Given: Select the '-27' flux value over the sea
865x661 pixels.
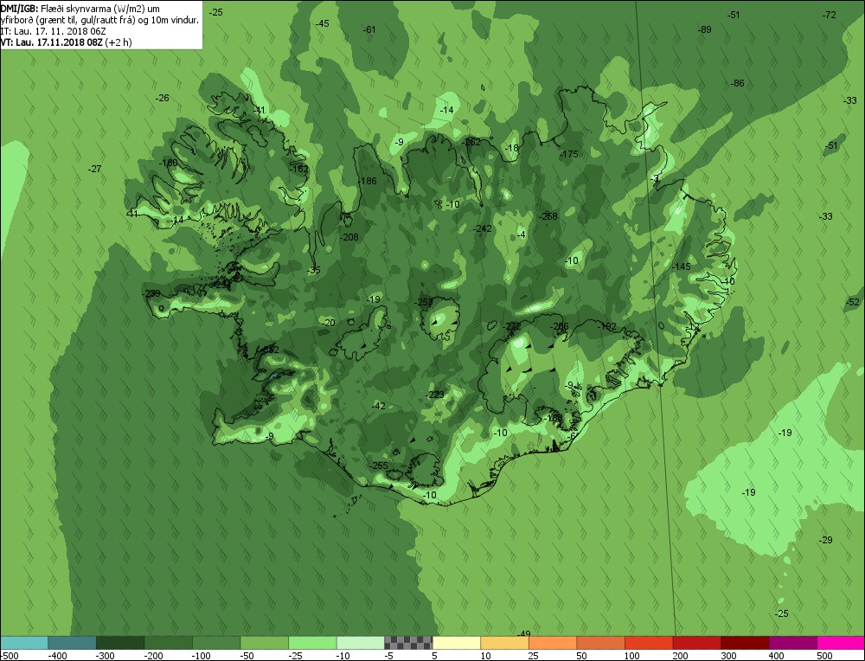Looking at the screenshot, I should (x=95, y=169).
